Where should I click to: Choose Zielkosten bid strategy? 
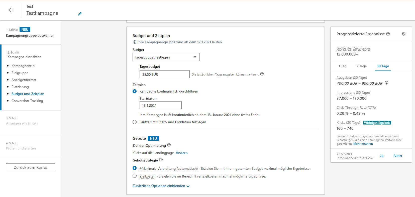pyautogui.click(x=135, y=176)
